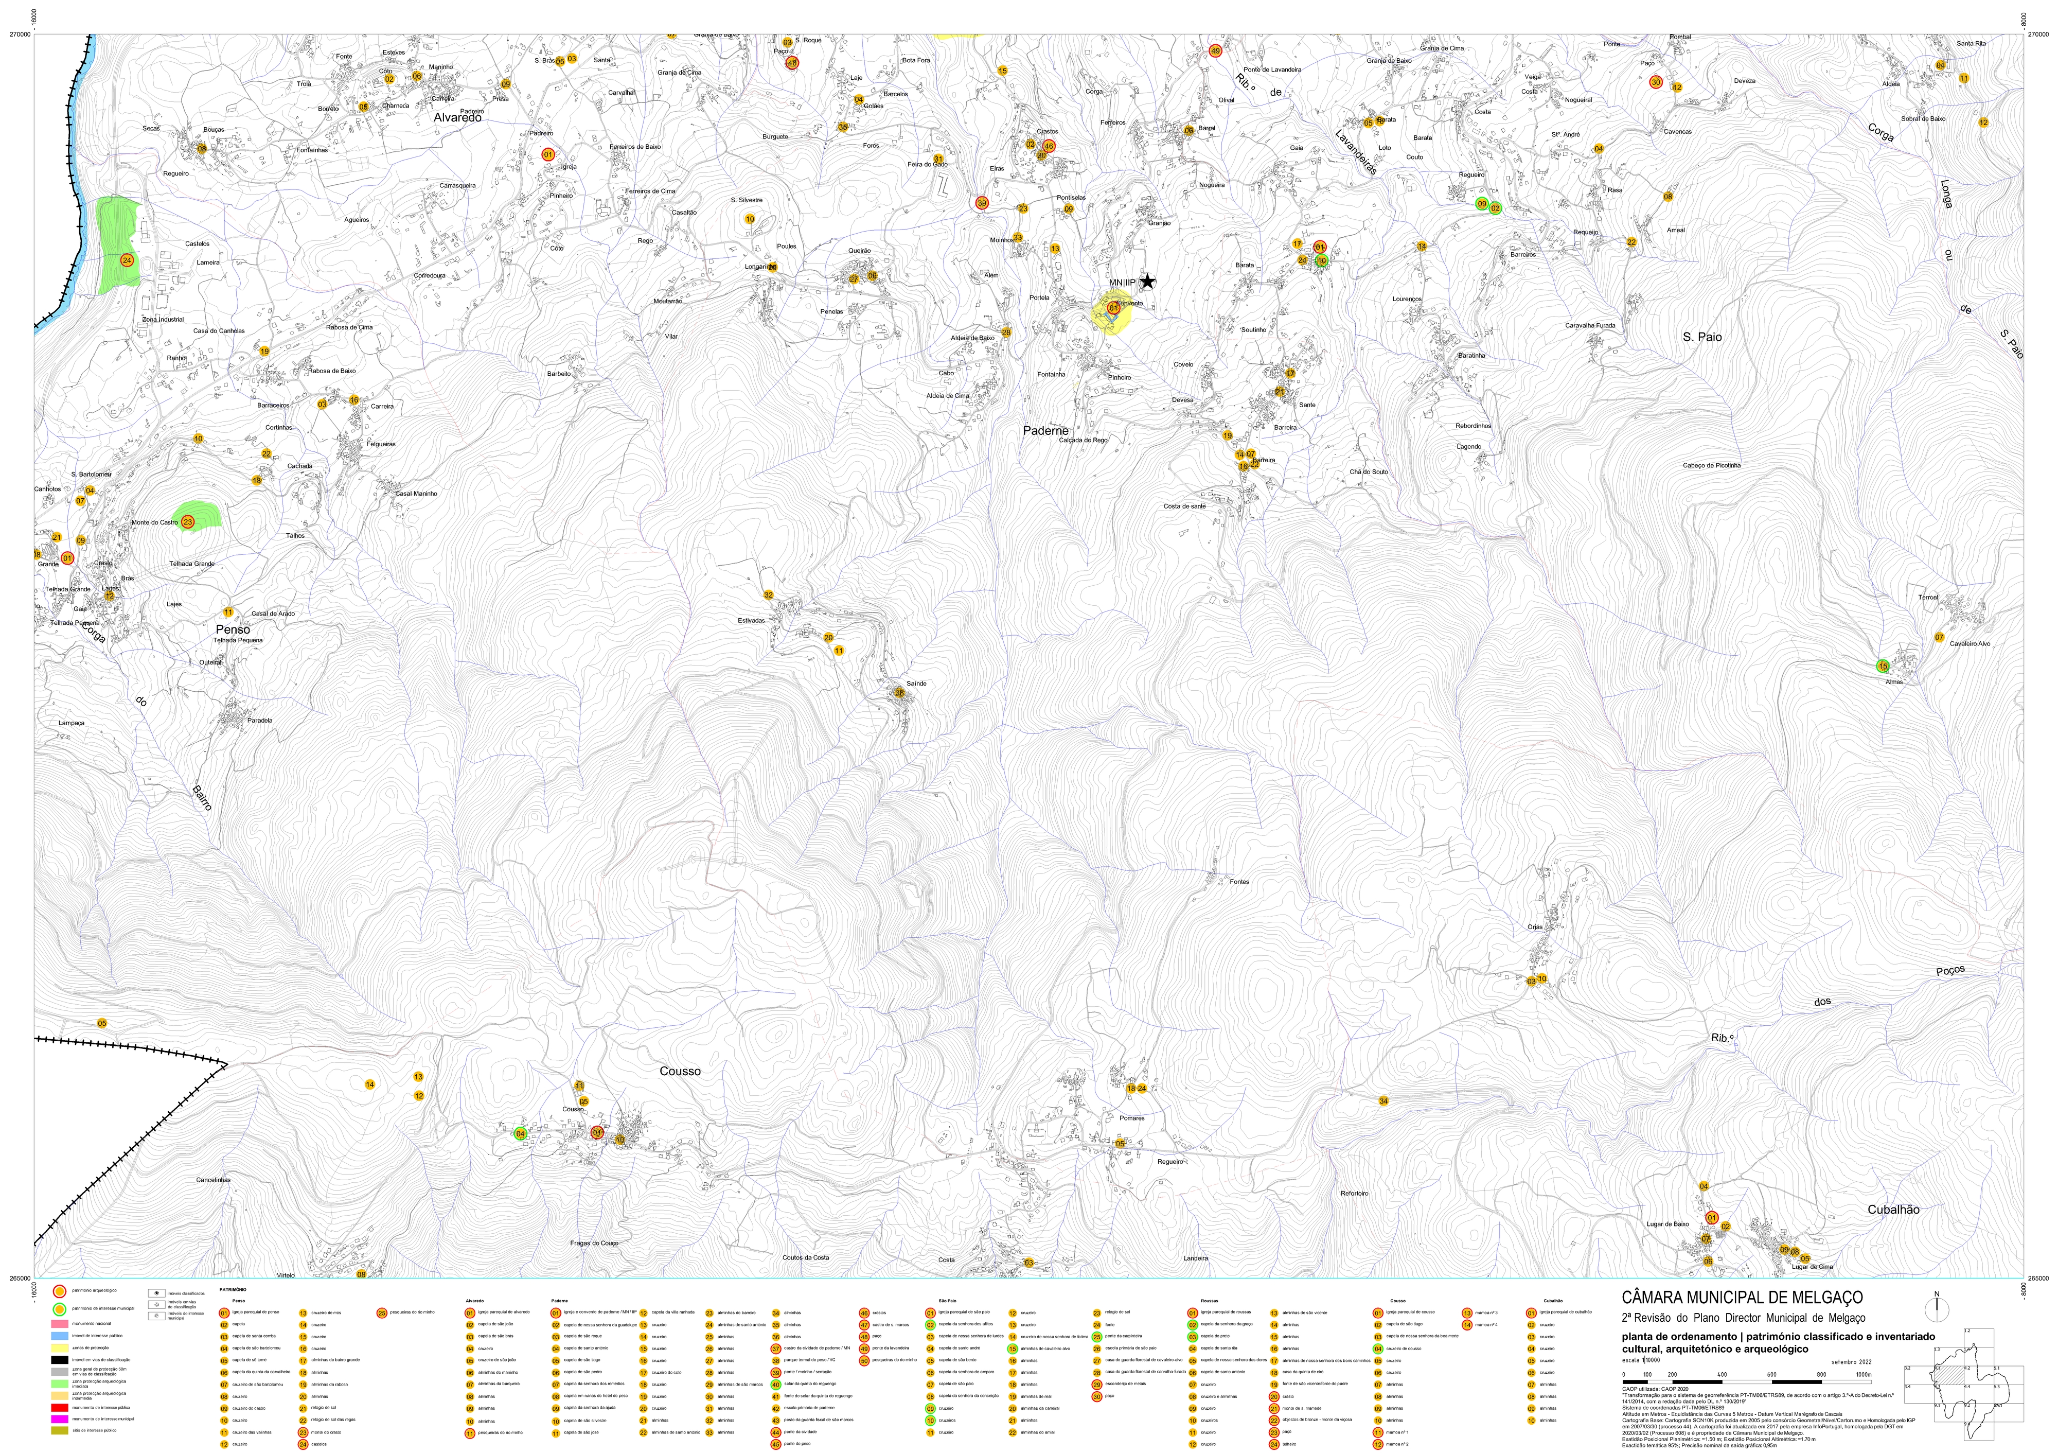
Task: Click the Coutos da Costa label
Action: tap(805, 1257)
